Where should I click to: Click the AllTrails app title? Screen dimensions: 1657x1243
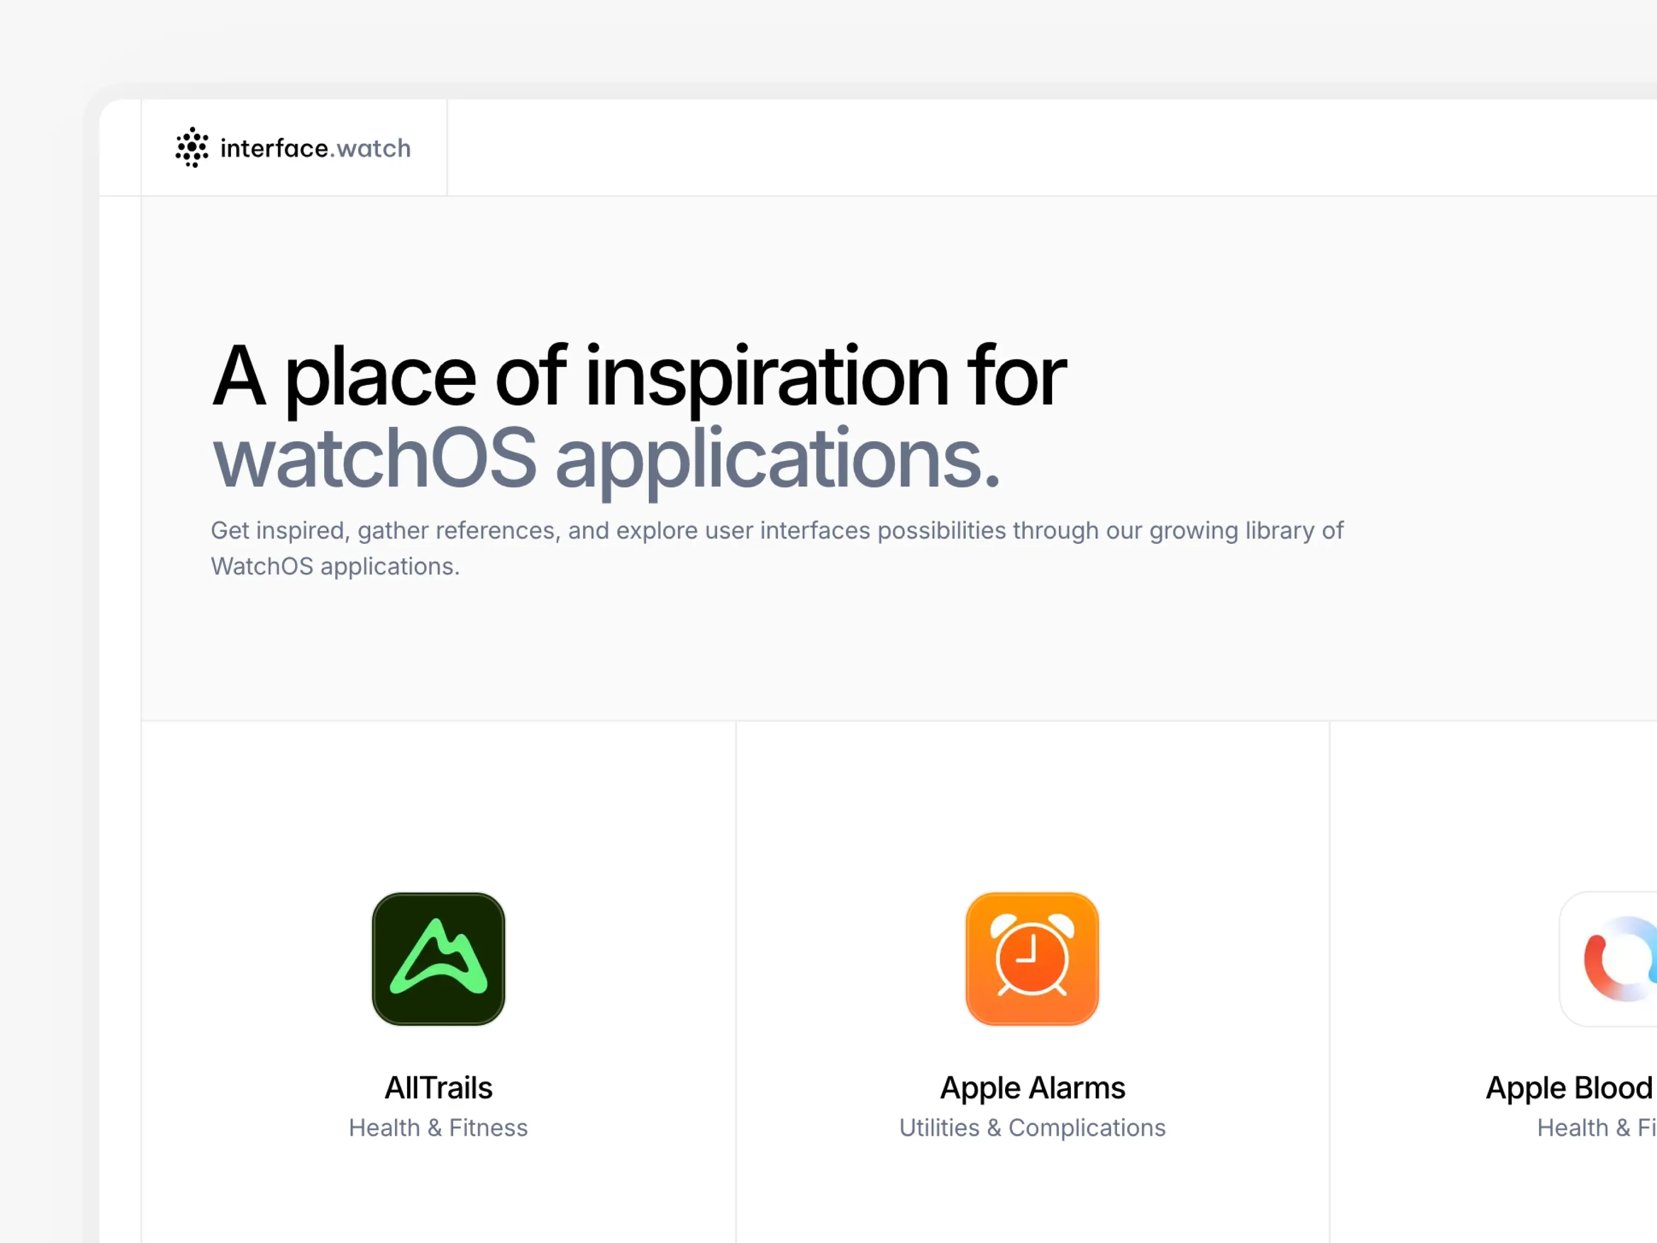coord(438,1087)
